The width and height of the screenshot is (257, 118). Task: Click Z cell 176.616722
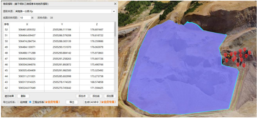coord(97,35)
